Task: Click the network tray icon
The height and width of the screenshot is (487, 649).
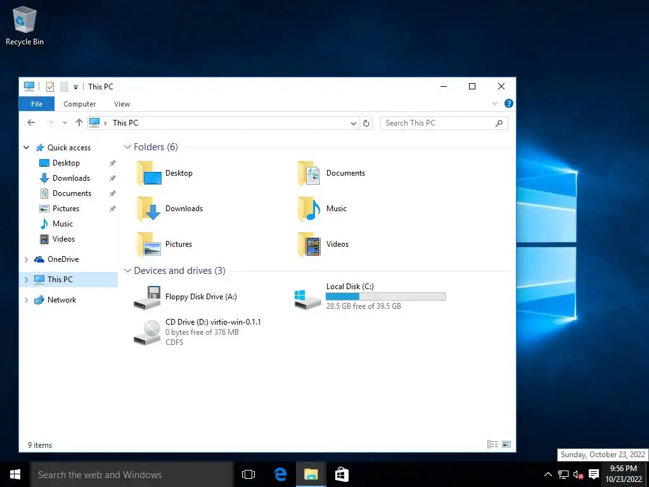Action: pos(563,474)
